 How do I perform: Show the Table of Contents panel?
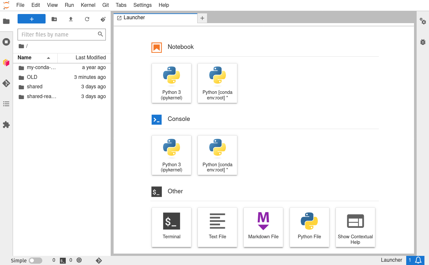[6, 104]
